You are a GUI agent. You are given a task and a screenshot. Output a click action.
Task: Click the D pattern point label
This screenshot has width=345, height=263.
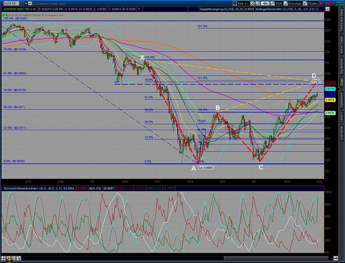point(314,76)
